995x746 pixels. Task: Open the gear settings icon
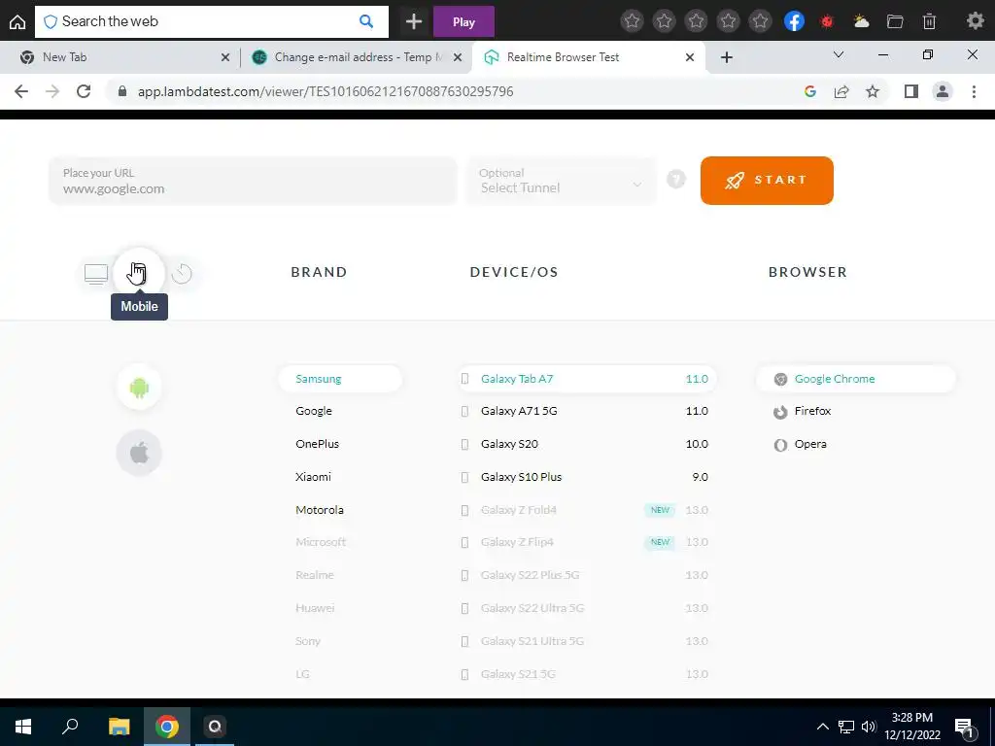[975, 21]
